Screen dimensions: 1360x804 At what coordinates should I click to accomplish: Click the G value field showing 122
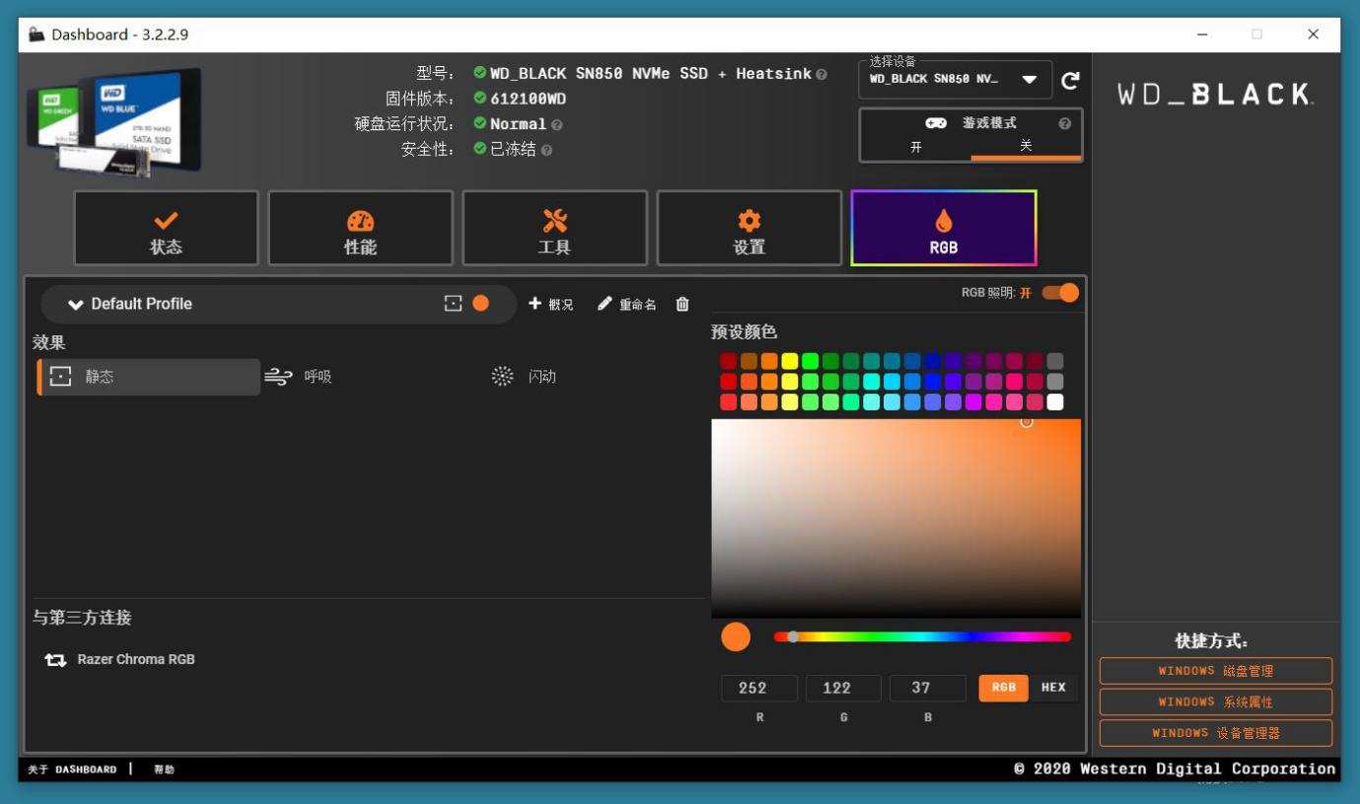pyautogui.click(x=843, y=689)
